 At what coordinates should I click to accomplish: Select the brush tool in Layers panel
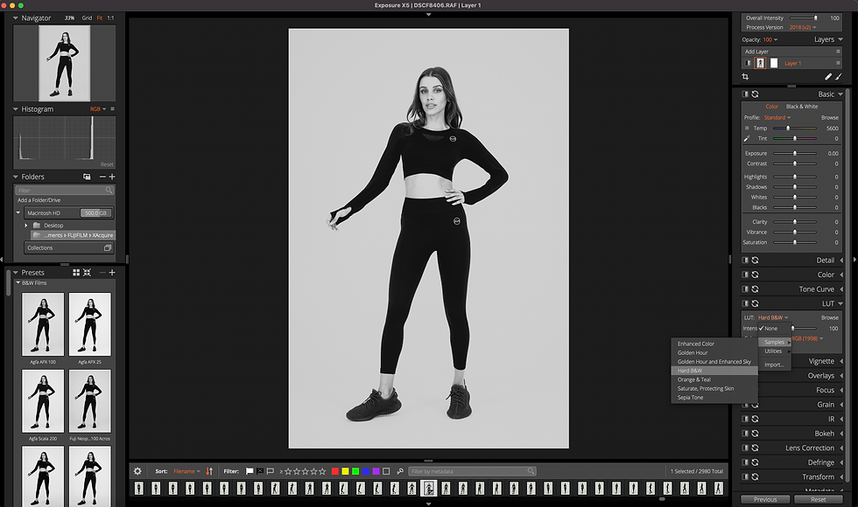click(x=839, y=77)
